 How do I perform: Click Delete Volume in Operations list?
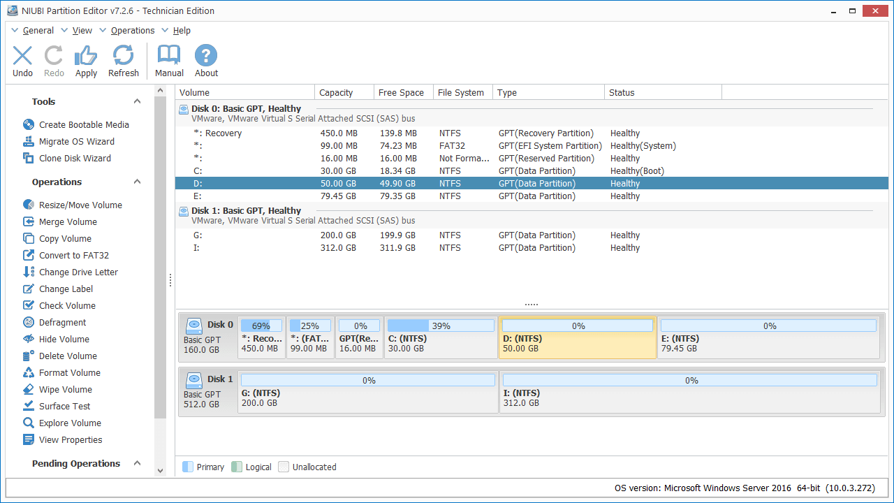coord(68,356)
